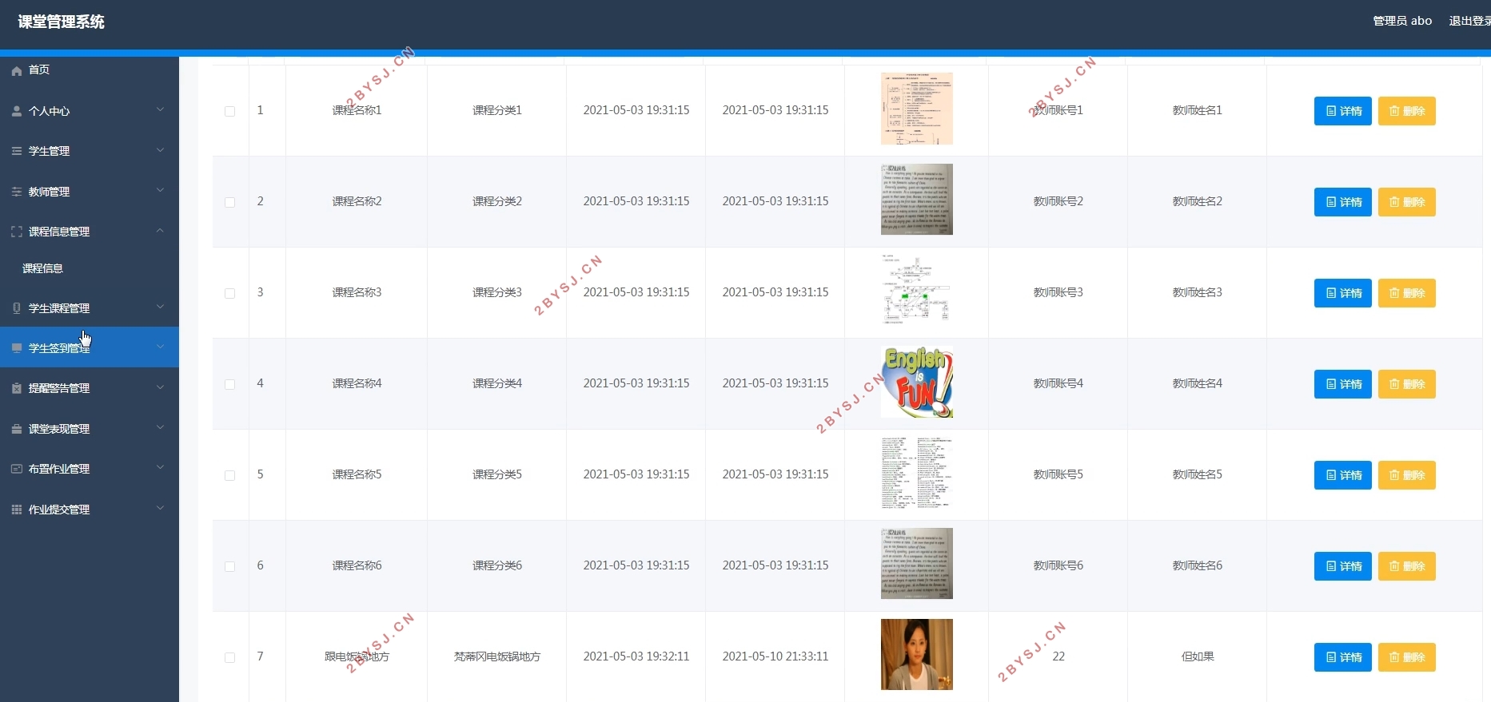Image resolution: width=1491 pixels, height=702 pixels.
Task: Open thumbnail image of 课程名称1
Action: click(x=917, y=109)
